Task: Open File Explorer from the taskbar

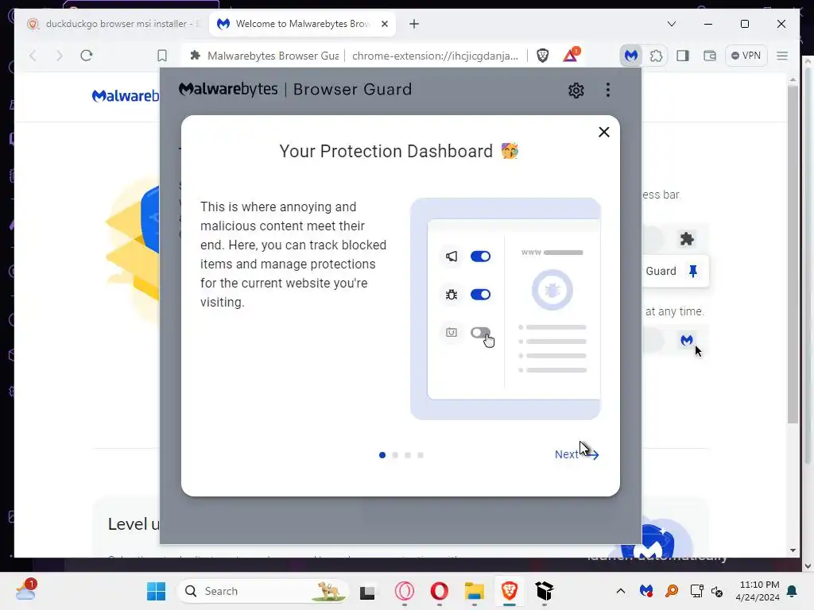Action: pyautogui.click(x=474, y=591)
